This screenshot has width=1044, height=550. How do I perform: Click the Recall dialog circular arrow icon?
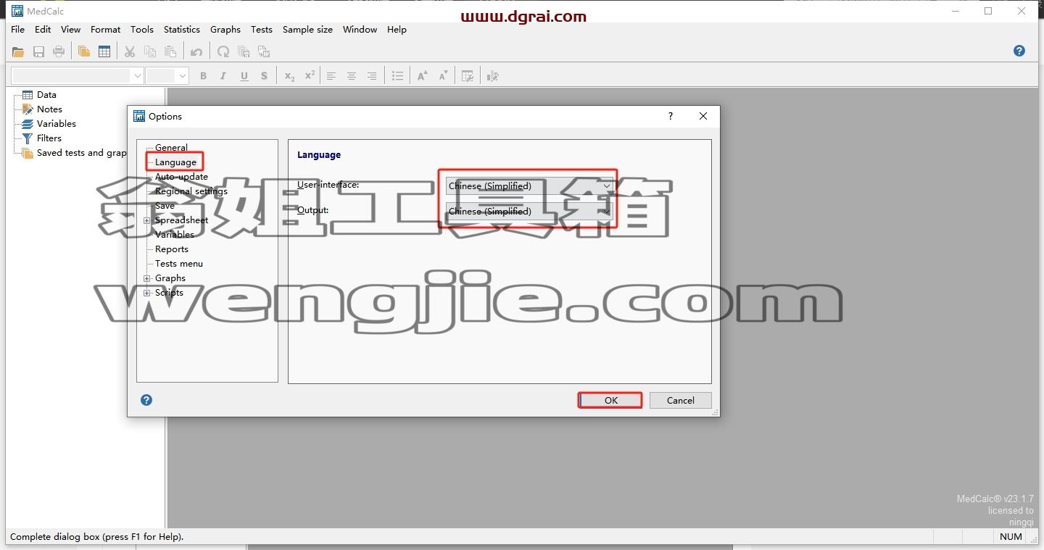(x=223, y=51)
